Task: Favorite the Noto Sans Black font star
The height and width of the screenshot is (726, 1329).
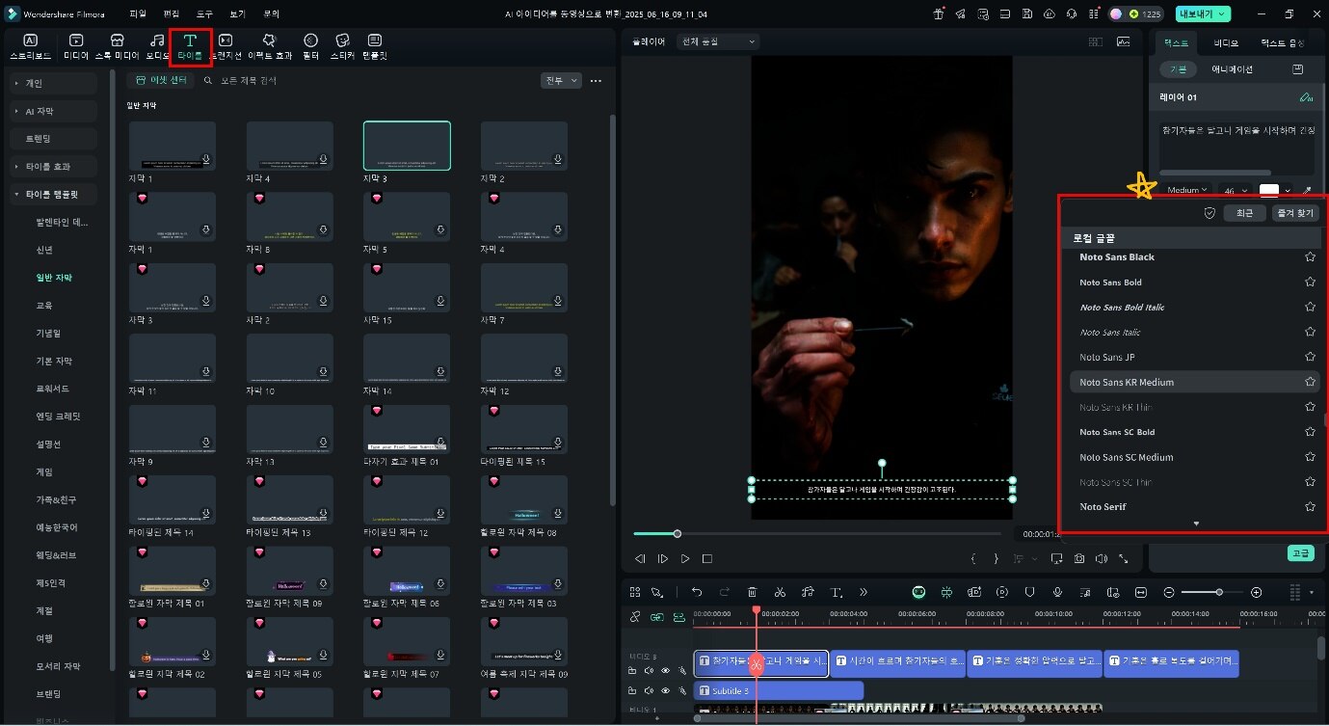Action: (x=1310, y=256)
